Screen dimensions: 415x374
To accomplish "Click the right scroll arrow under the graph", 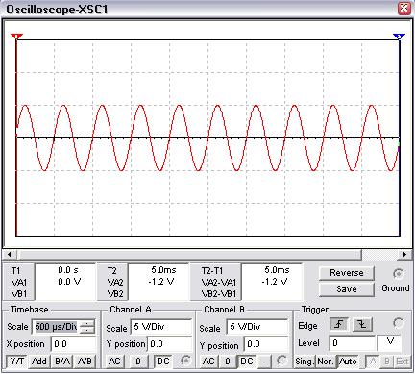I will [x=404, y=255].
